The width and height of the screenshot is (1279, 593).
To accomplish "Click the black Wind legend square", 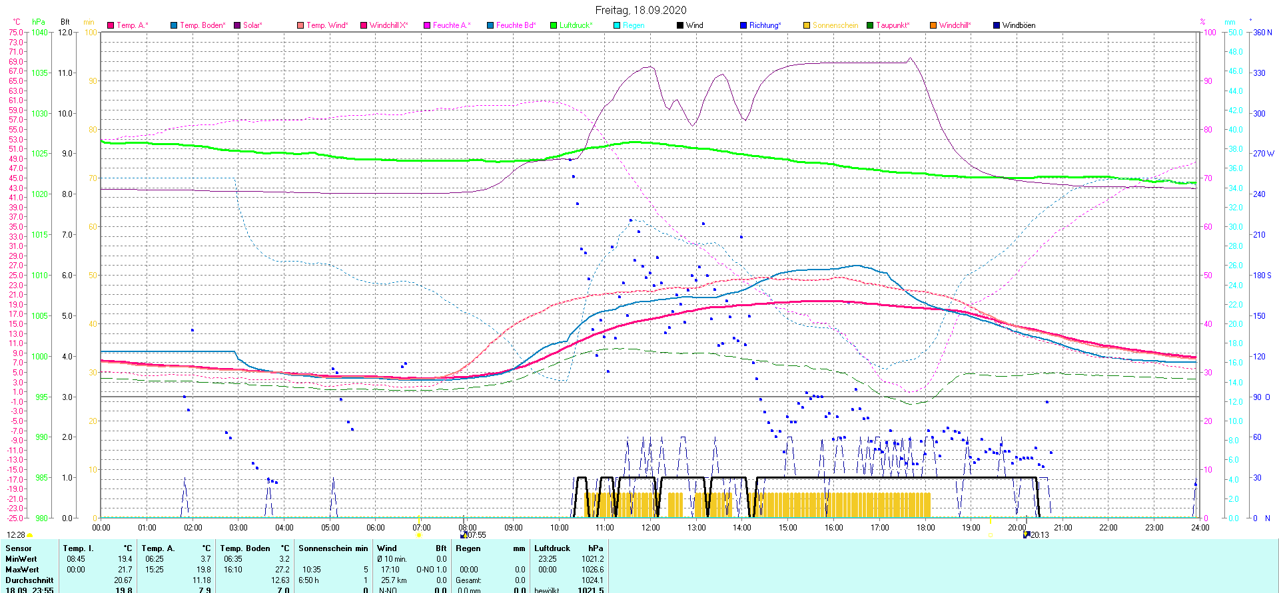I will 680,25.
